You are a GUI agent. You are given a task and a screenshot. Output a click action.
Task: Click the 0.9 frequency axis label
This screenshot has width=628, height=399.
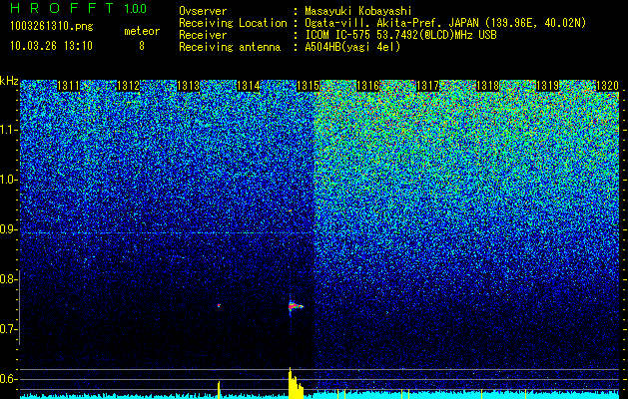pos(8,229)
